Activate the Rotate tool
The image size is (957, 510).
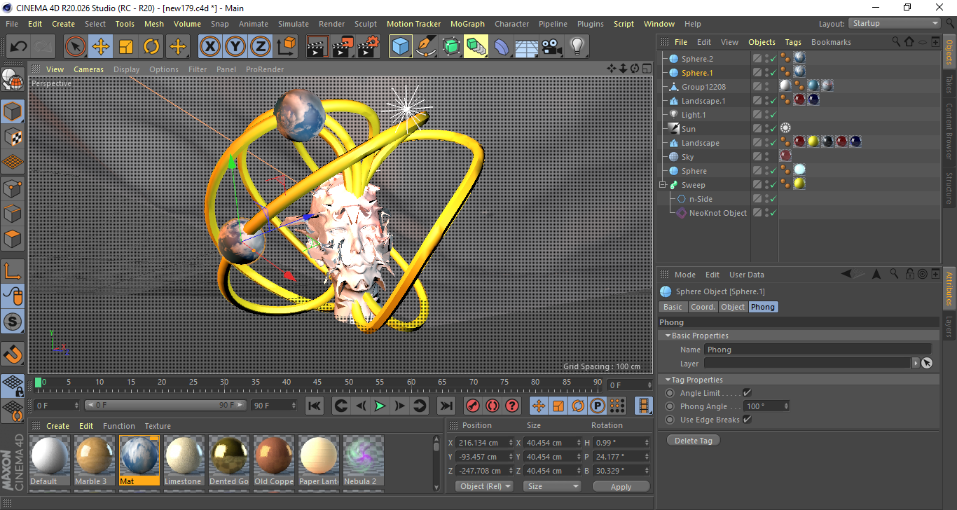151,47
